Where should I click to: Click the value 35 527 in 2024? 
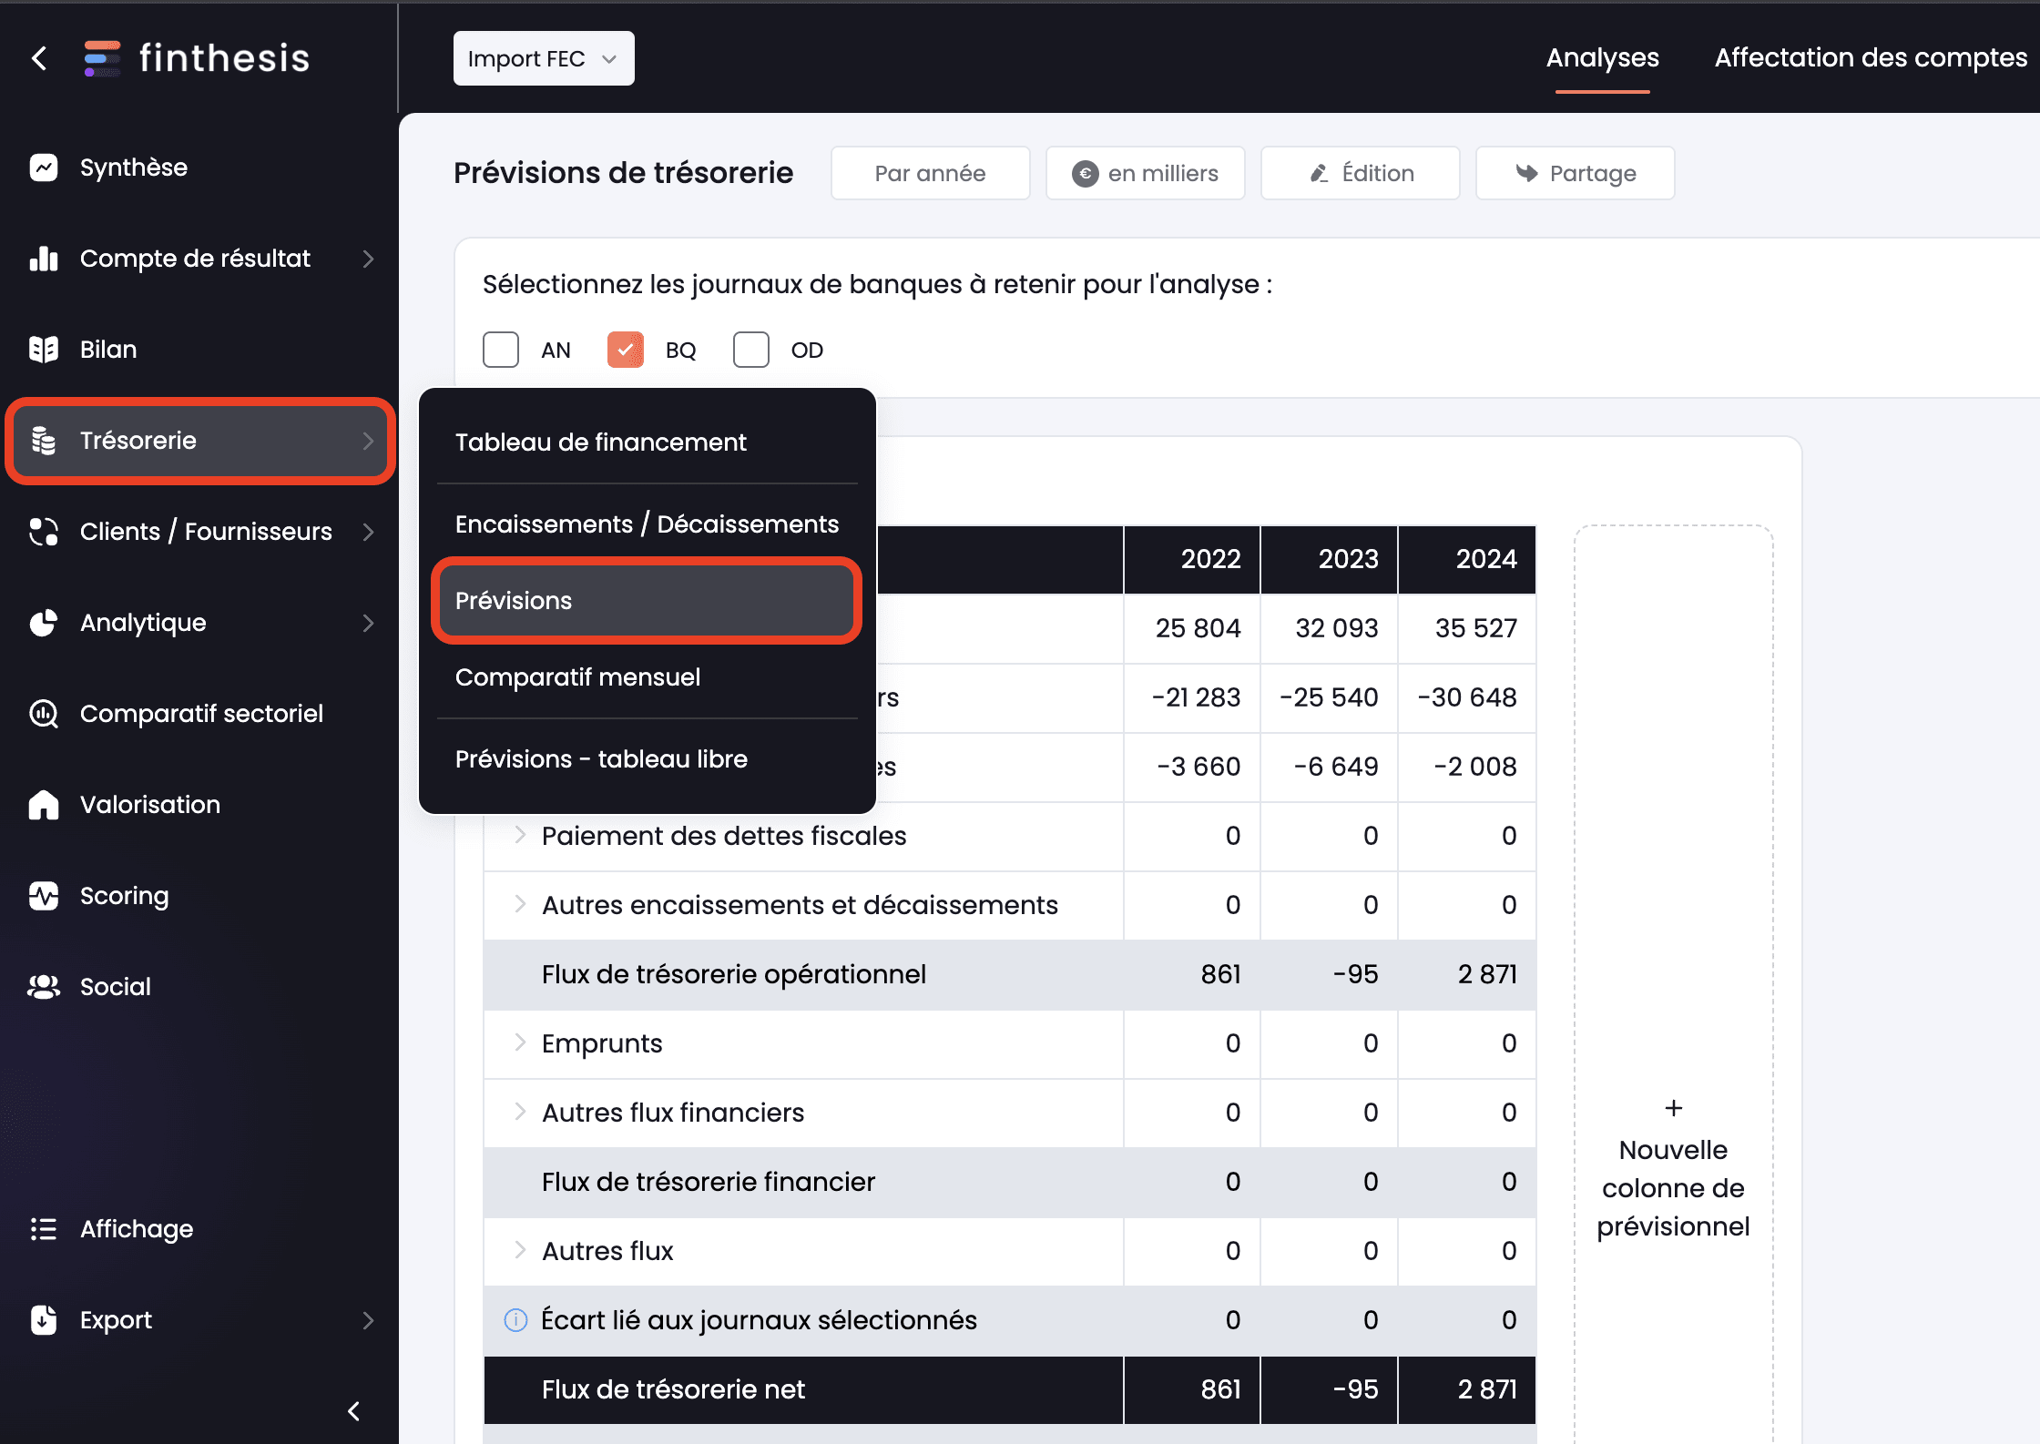1475,628
